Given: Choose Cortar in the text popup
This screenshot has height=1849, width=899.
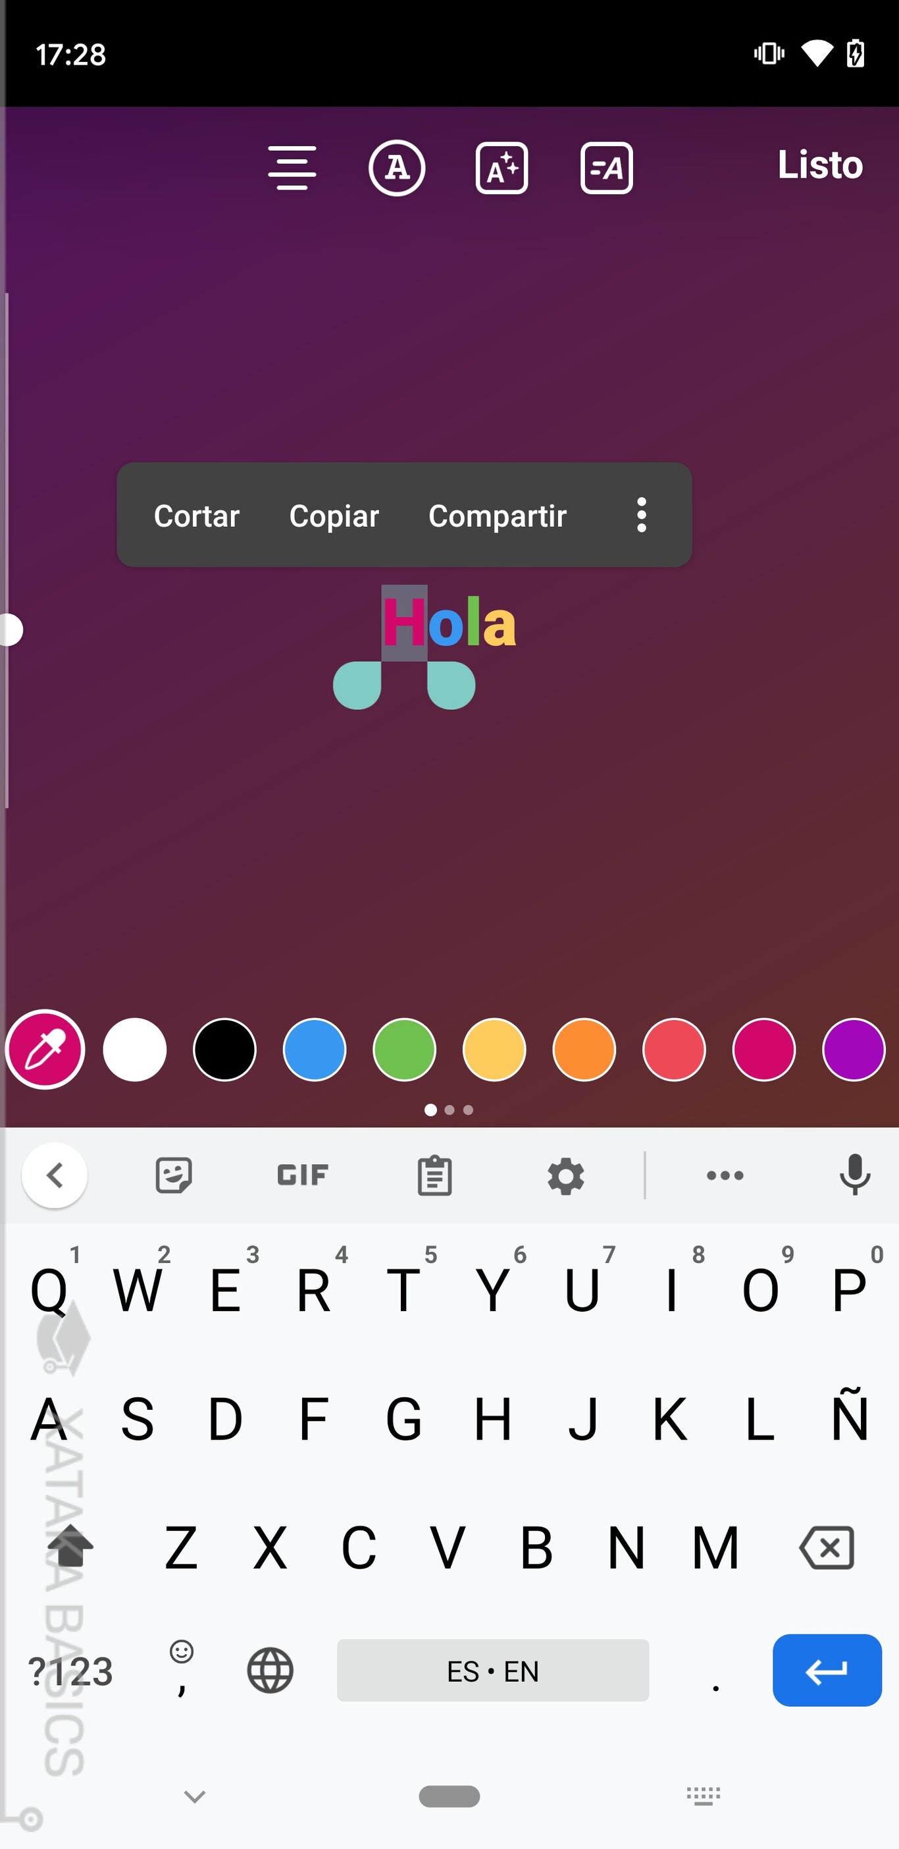Looking at the screenshot, I should point(197,516).
